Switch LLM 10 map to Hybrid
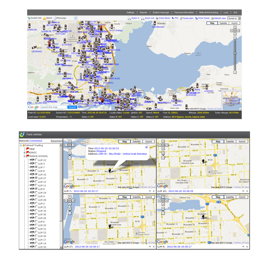Viewport: 265px width, 265px height. click(242, 141)
